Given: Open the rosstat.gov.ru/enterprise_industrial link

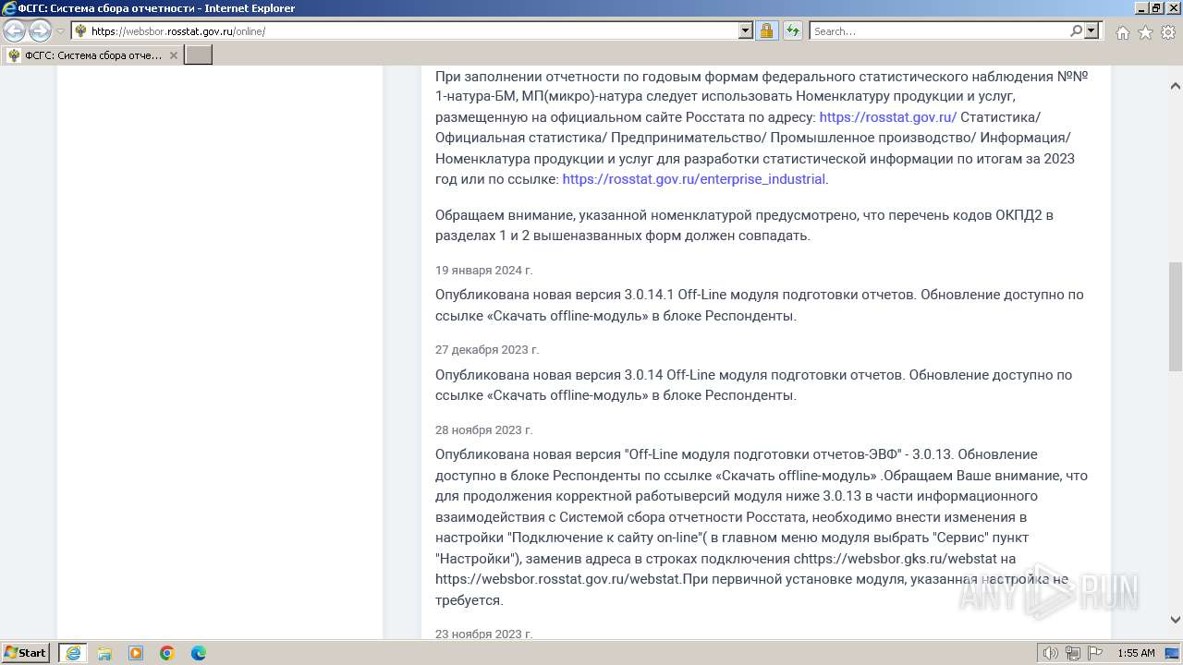Looking at the screenshot, I should click(693, 179).
